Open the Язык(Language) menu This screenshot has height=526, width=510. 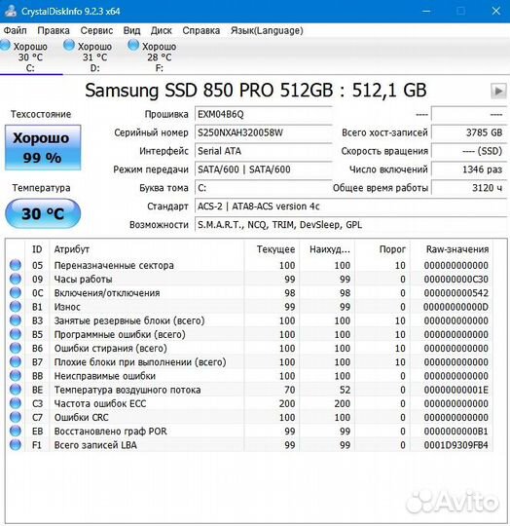coord(267,30)
